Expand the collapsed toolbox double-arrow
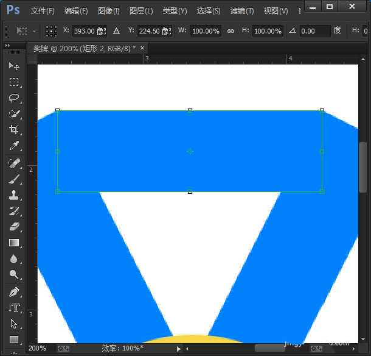This screenshot has width=371, height=356. coord(7,46)
